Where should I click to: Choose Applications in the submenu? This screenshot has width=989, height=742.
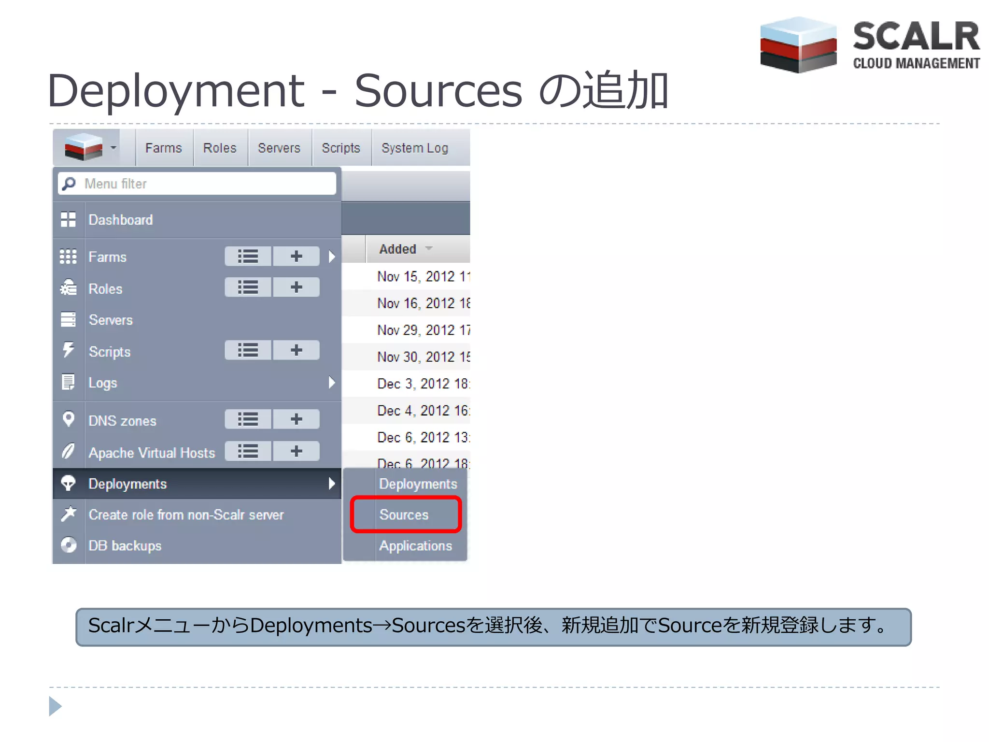(416, 546)
